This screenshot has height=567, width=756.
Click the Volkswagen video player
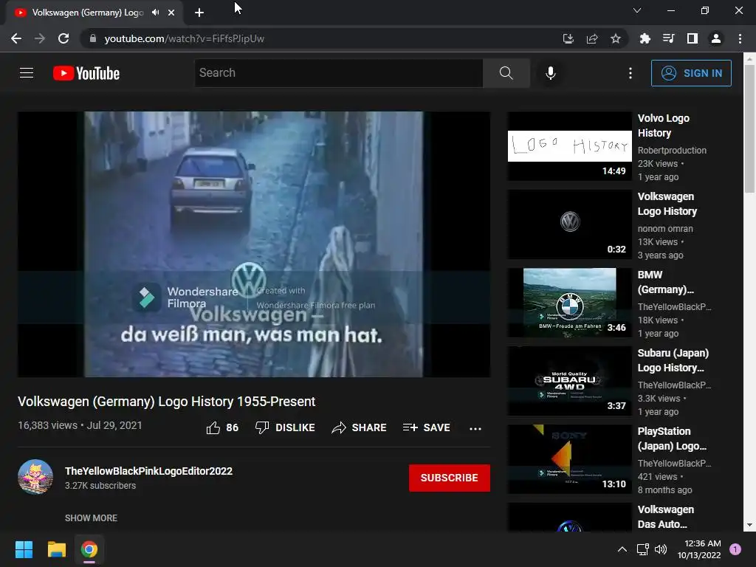pyautogui.click(x=254, y=244)
